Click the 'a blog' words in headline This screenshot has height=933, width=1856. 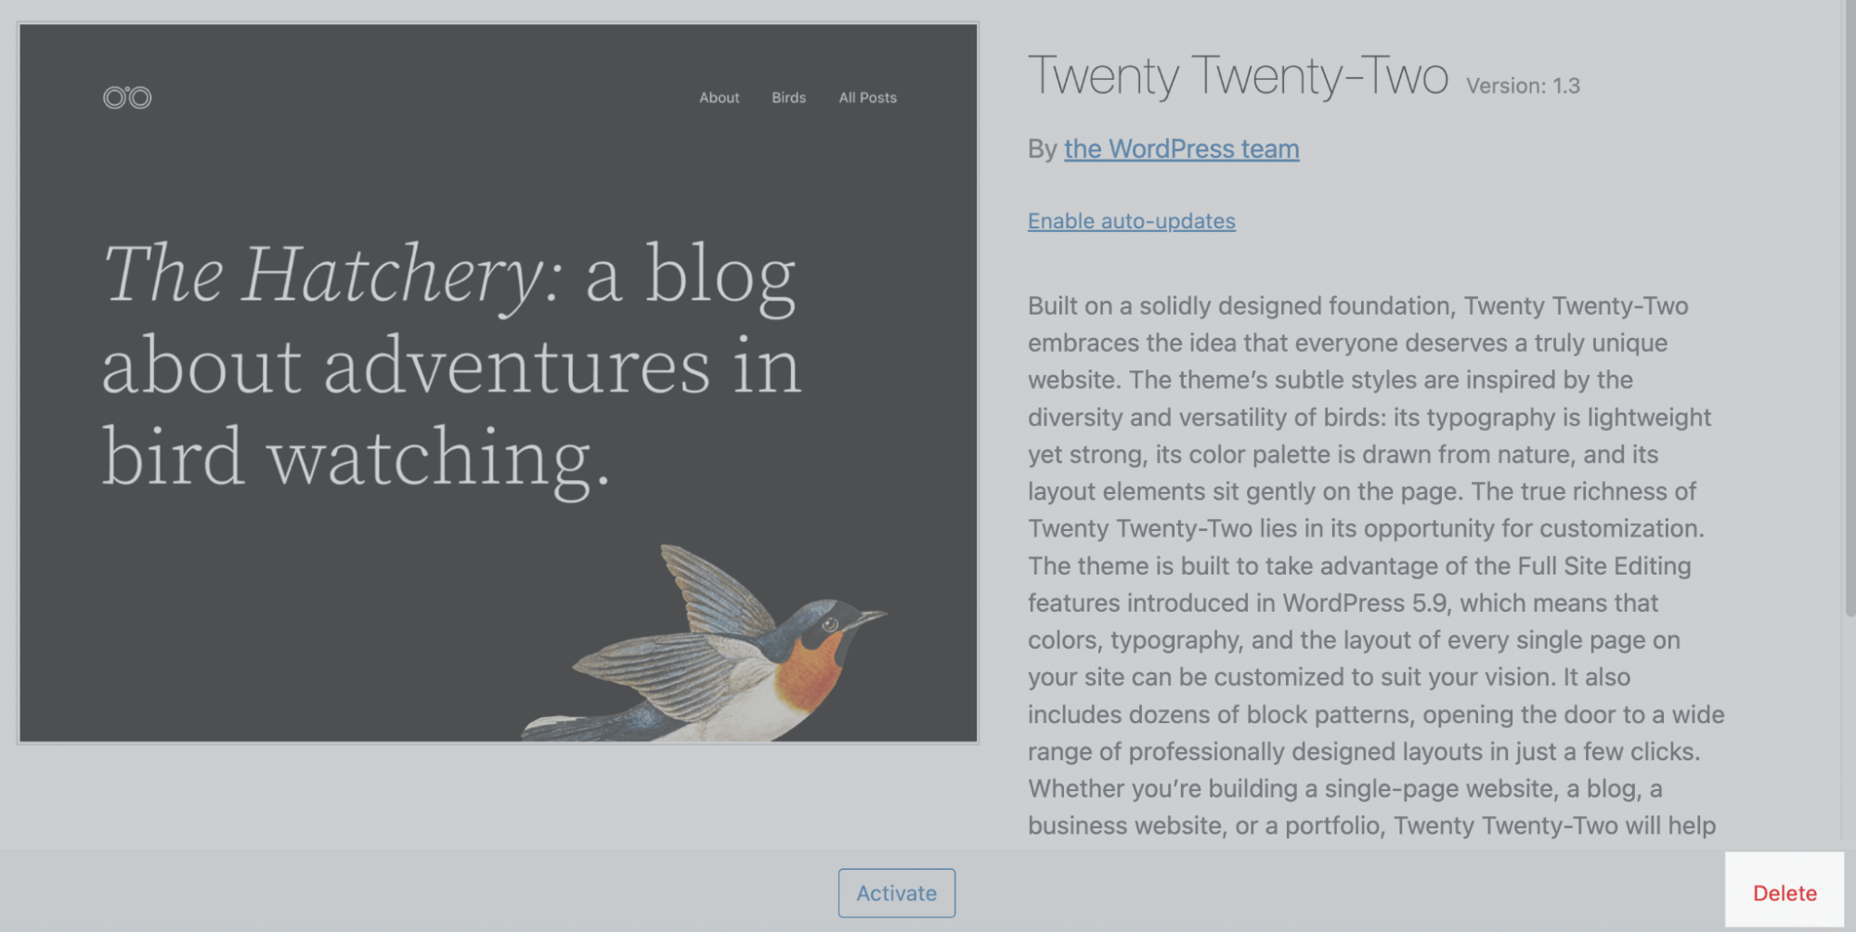pos(690,276)
